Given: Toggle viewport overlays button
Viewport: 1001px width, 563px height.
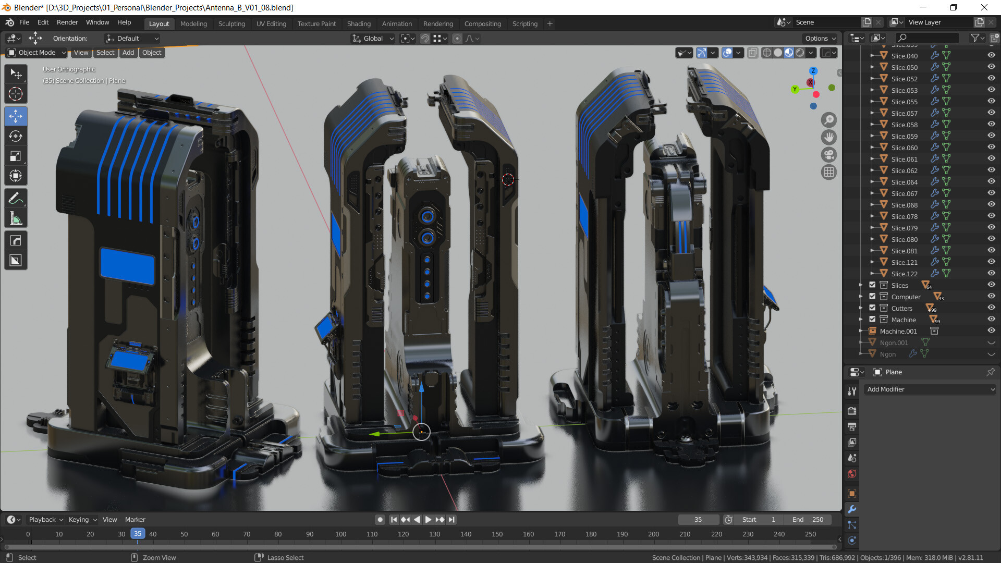Looking at the screenshot, I should [727, 53].
